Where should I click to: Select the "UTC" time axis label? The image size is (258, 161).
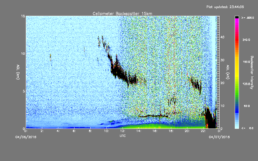(x=123, y=136)
